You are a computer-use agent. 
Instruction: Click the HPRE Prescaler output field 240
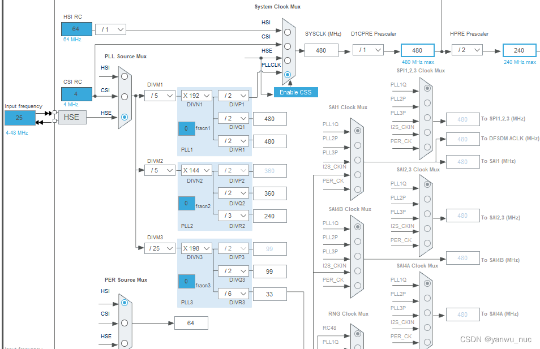coord(519,50)
